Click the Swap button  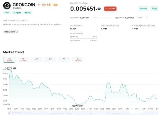154,9
